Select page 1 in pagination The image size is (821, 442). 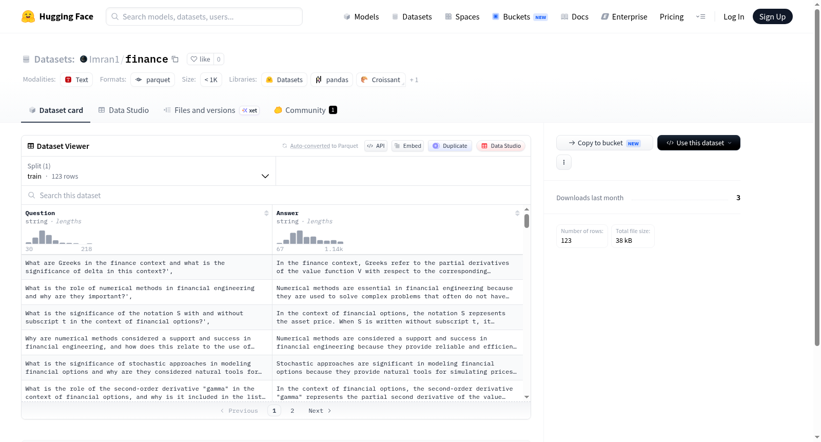click(x=274, y=411)
